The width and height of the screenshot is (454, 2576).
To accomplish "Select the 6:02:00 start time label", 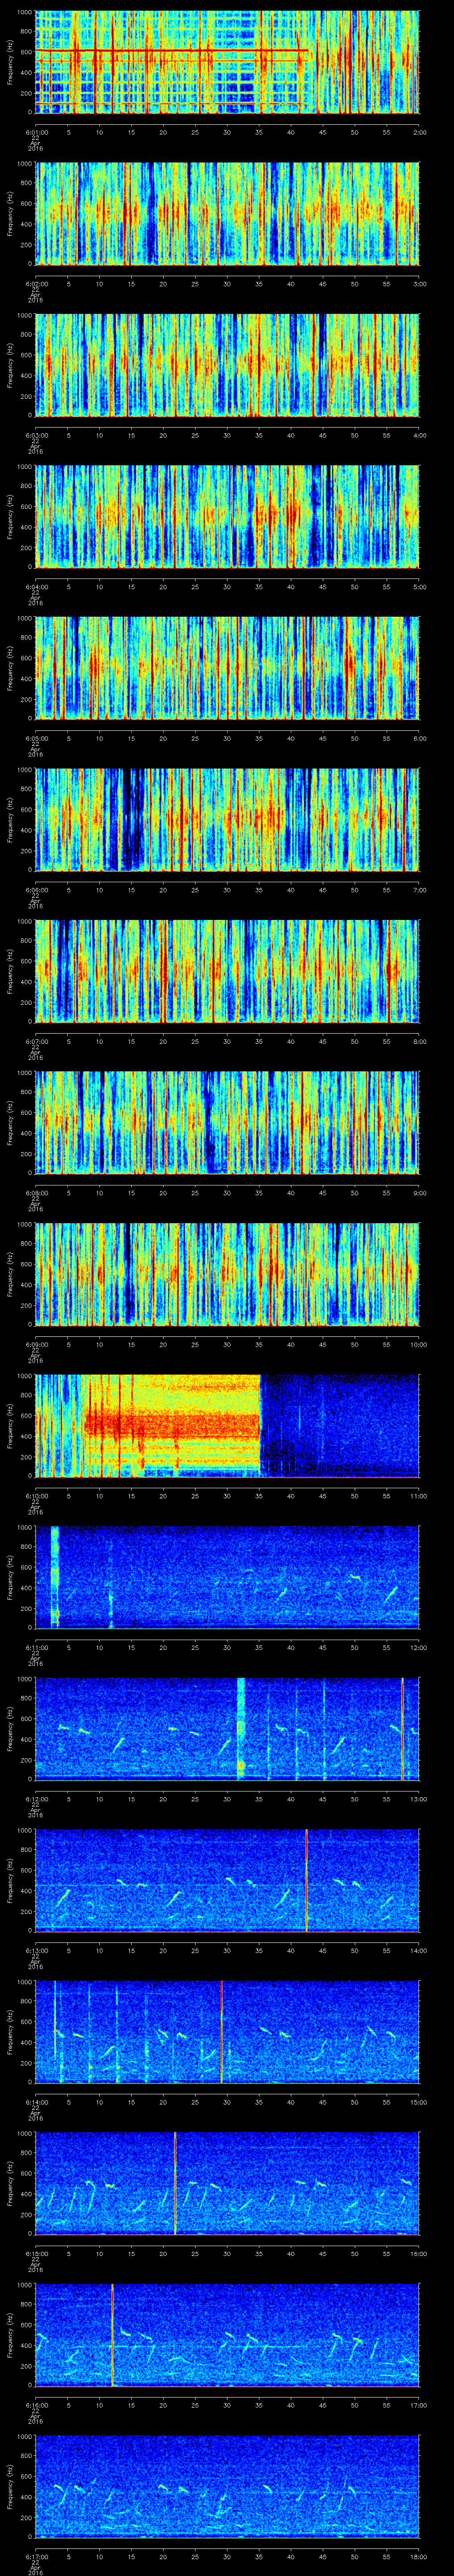I will point(36,284).
